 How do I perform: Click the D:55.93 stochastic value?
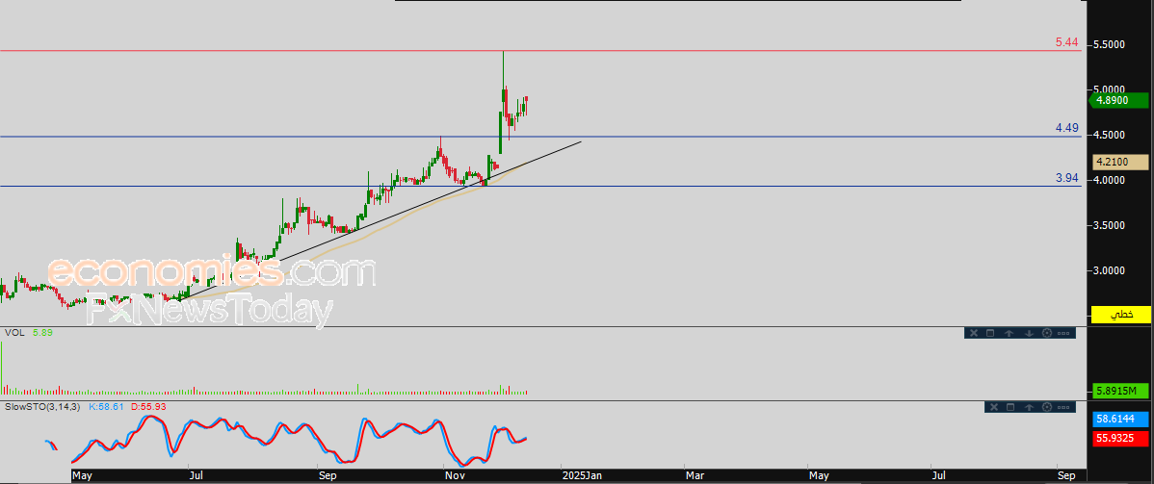148,406
